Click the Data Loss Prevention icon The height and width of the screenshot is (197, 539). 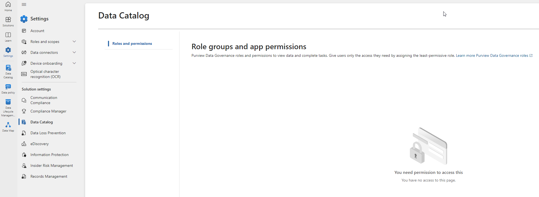click(x=24, y=133)
